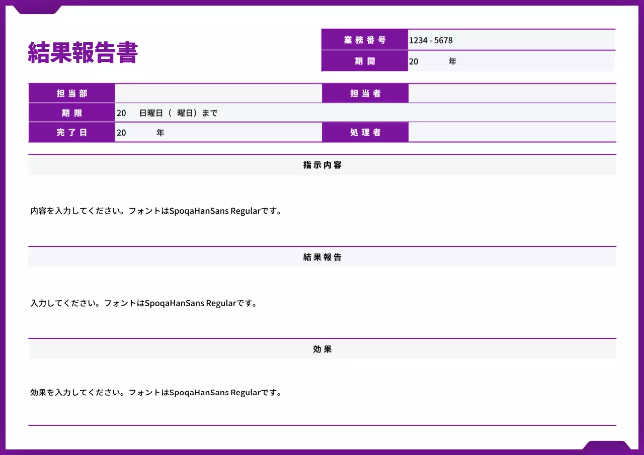The width and height of the screenshot is (644, 455).
Task: Select the 期間 header label cell
Action: point(365,61)
